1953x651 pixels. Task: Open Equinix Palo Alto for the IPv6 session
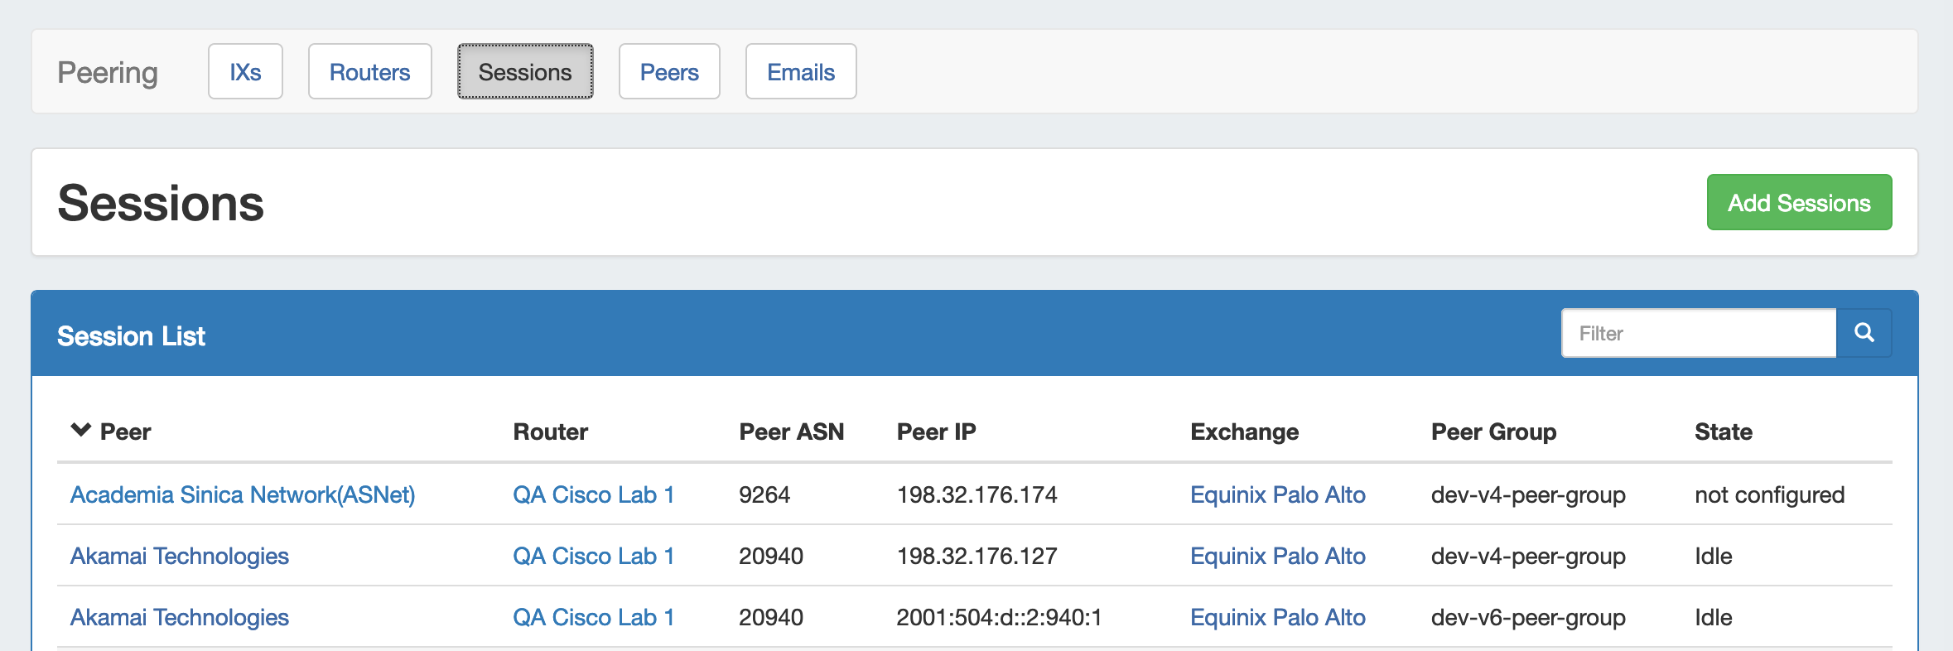pos(1277,617)
